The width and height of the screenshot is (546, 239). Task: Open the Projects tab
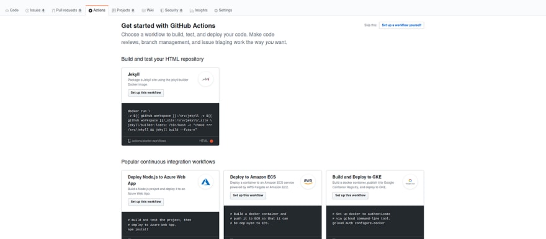click(x=123, y=11)
